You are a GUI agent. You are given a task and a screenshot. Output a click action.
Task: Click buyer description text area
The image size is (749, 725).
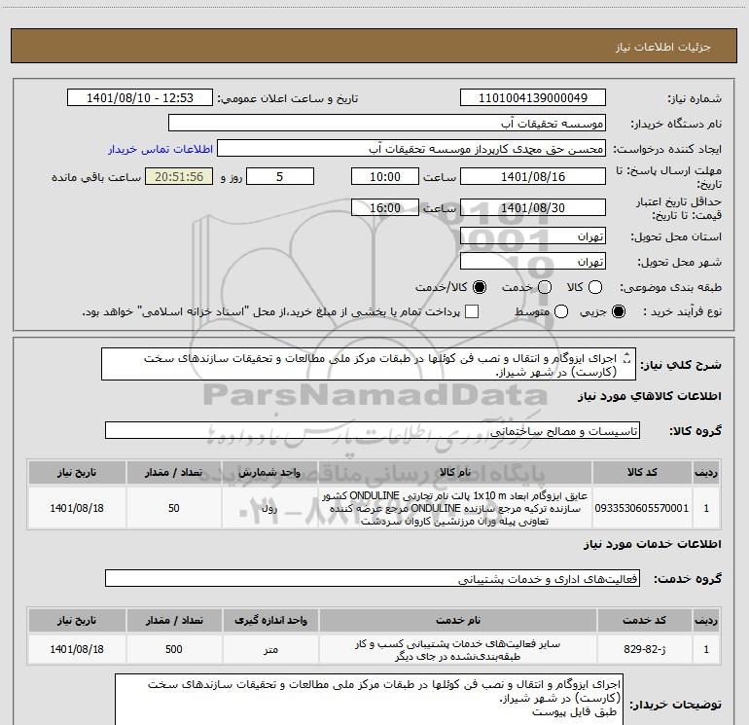point(369,700)
